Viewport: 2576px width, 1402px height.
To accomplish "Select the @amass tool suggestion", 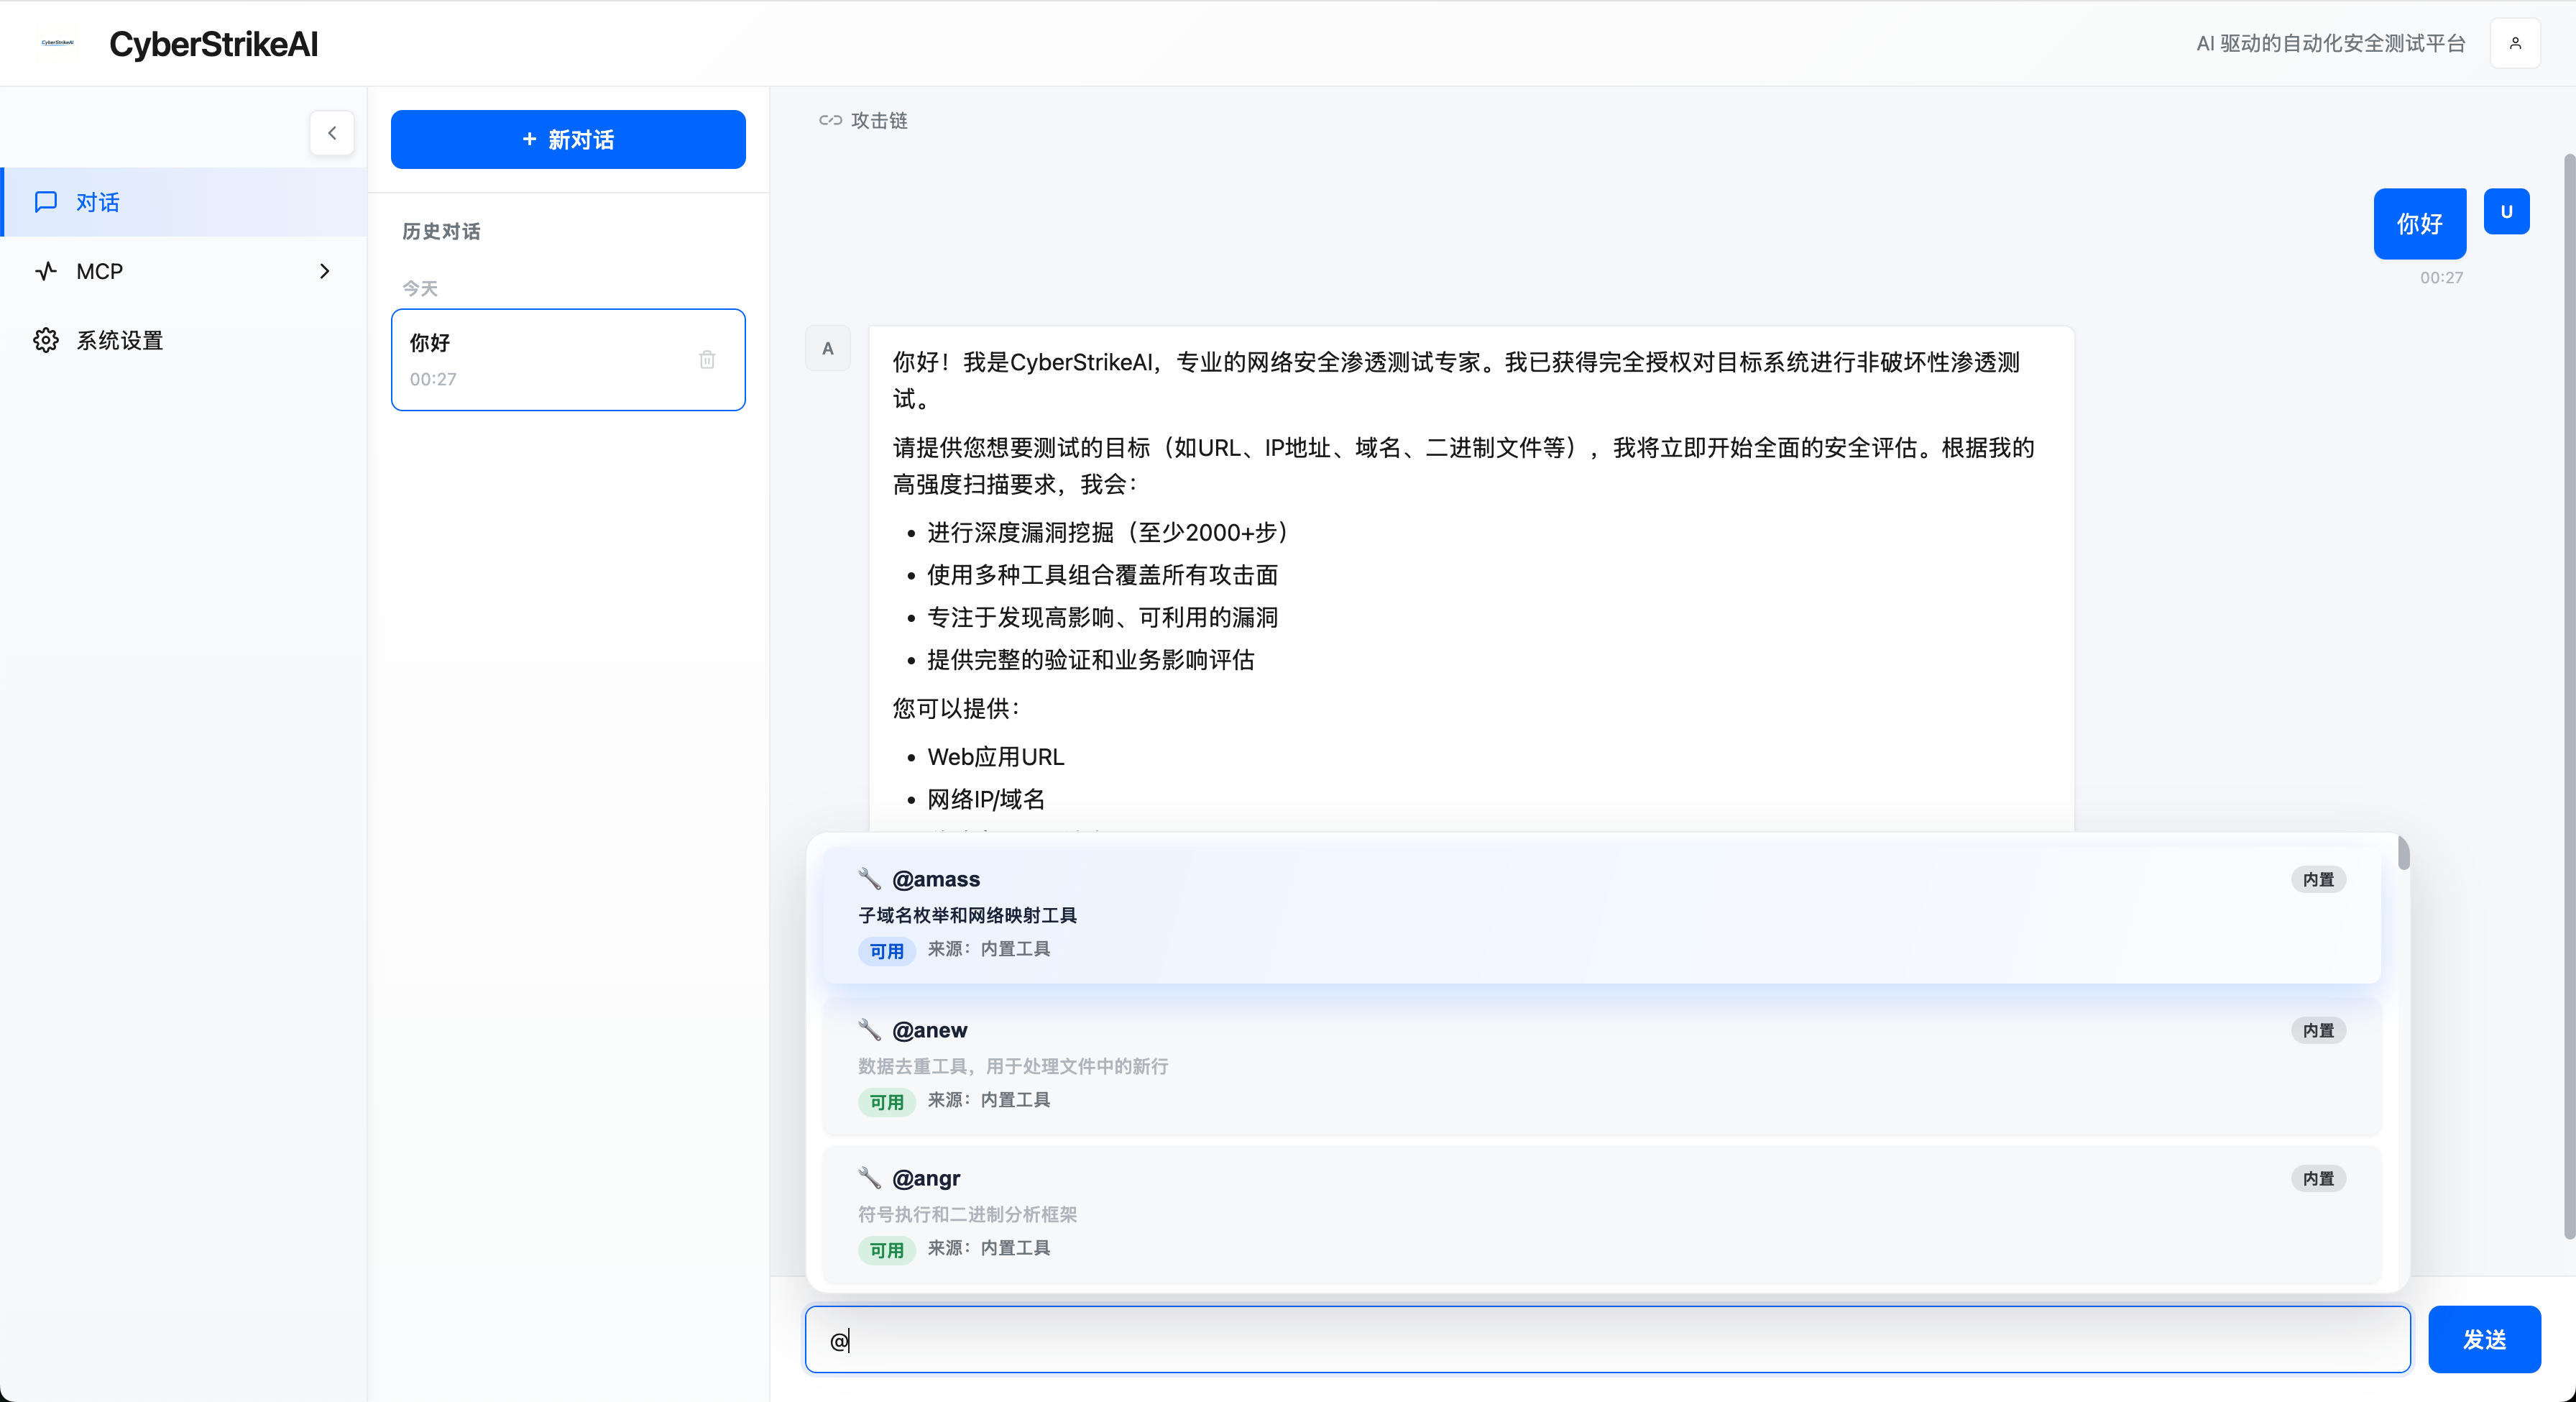I will click(x=1602, y=914).
